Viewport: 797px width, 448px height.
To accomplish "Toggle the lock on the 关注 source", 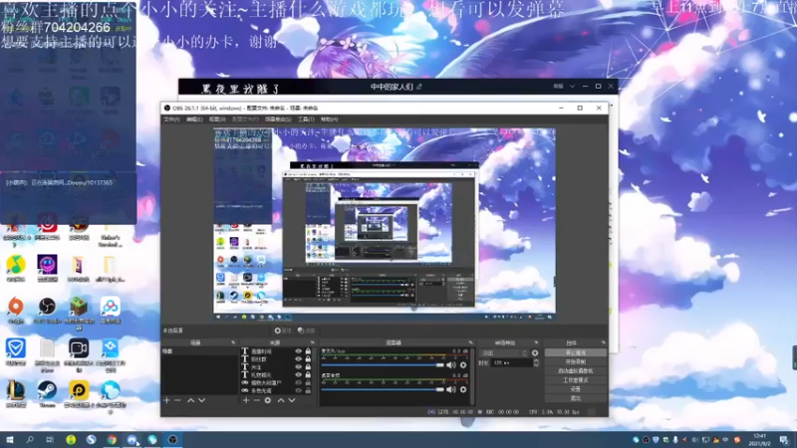I will 308,366.
